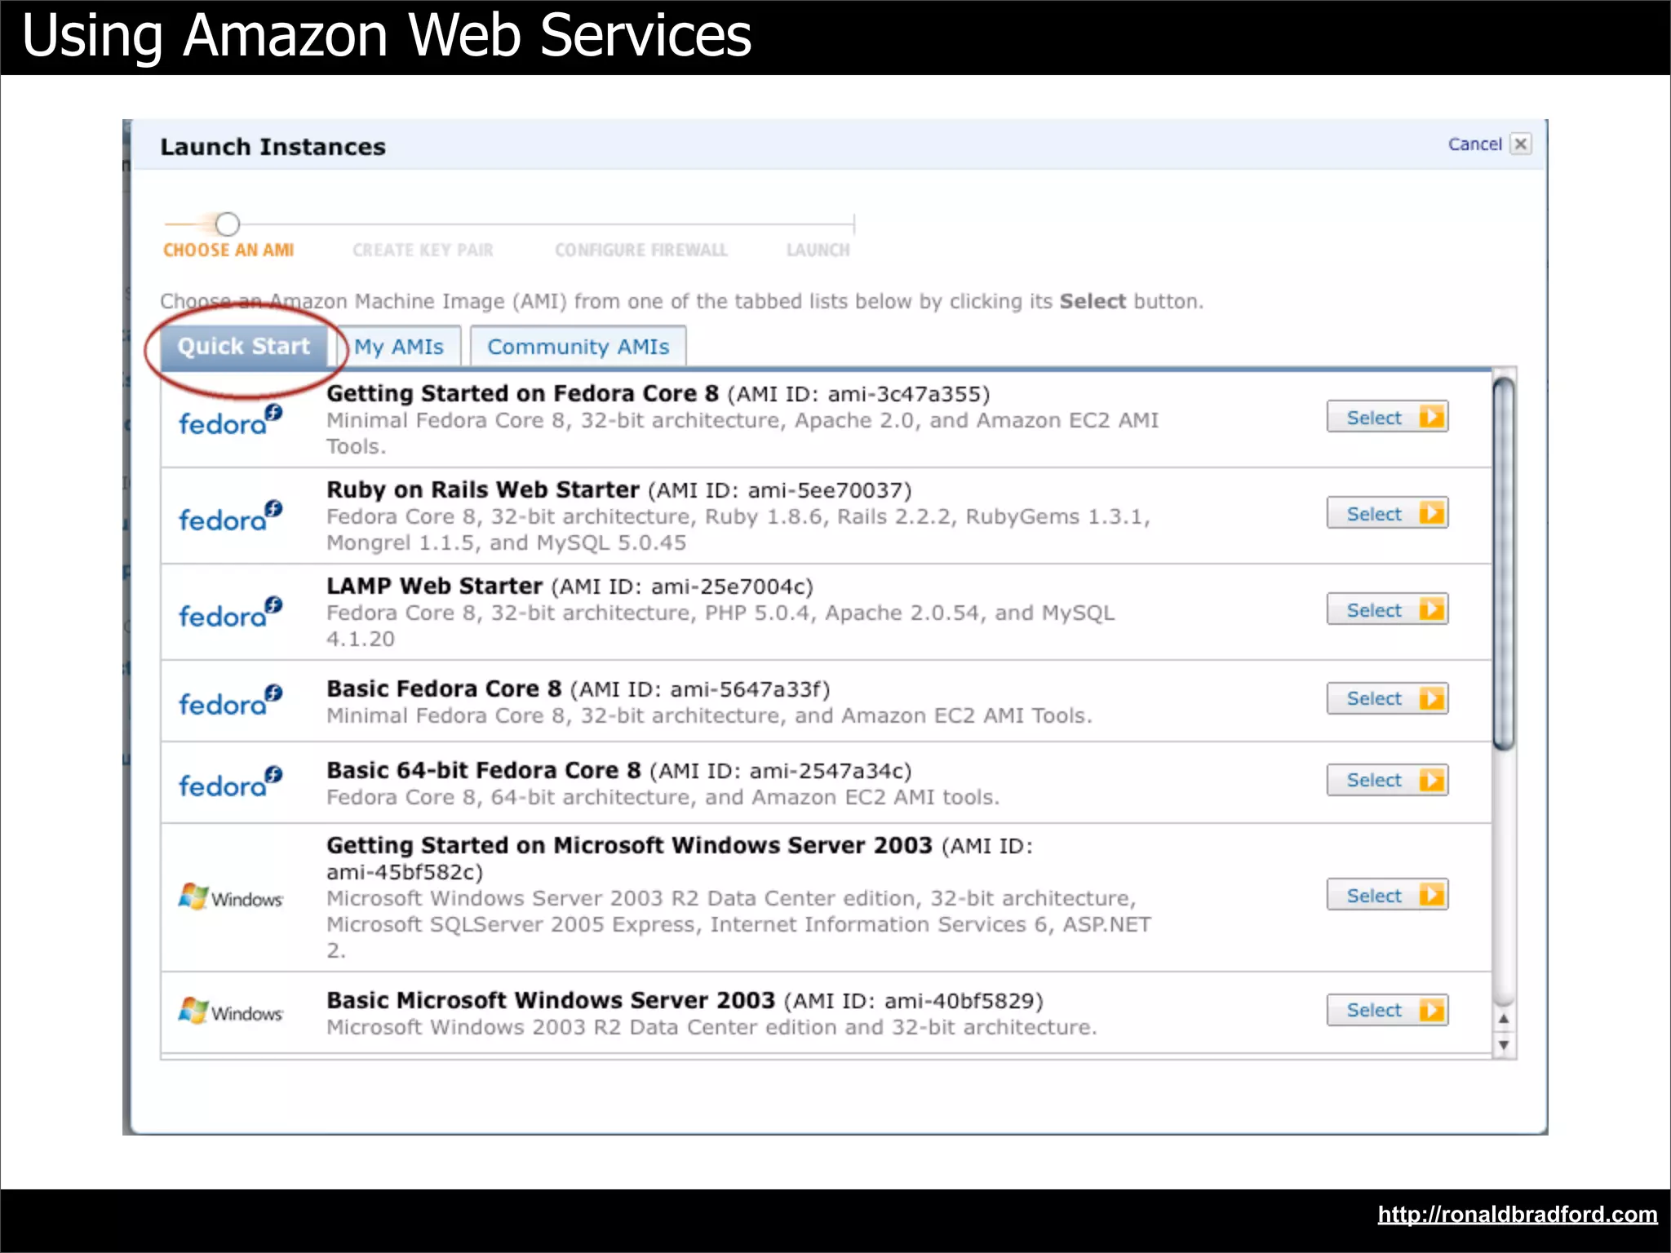Viewport: 1671px width, 1253px height.
Task: Click the Configure Firewall step label
Action: coord(641,250)
